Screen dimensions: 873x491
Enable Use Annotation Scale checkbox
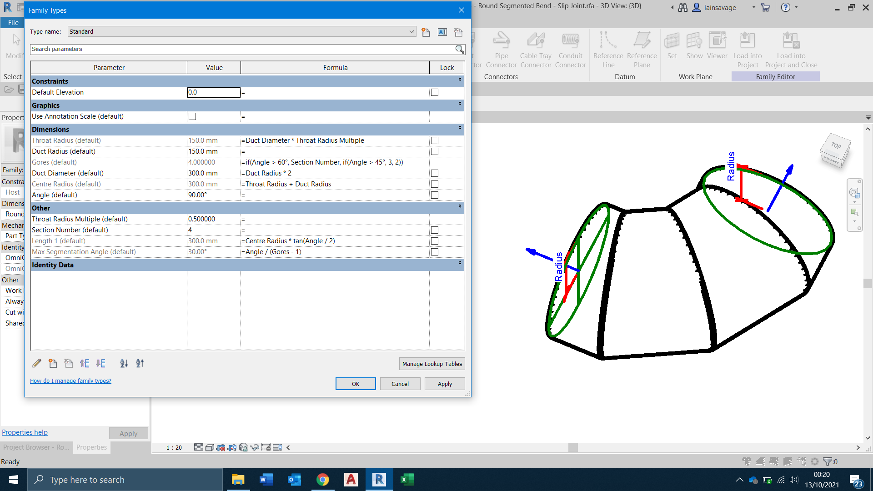tap(192, 116)
